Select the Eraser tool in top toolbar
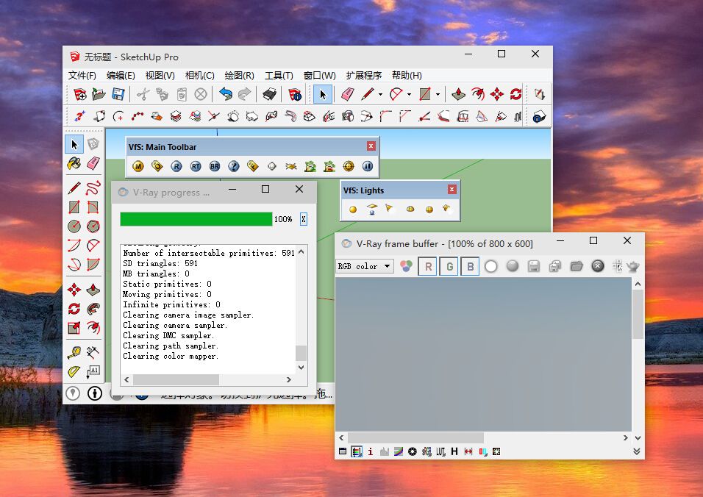 coord(348,94)
